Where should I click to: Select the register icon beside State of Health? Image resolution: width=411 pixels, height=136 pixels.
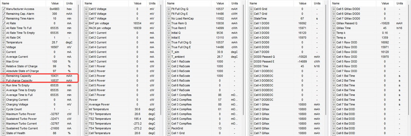[x=4, y=133]
